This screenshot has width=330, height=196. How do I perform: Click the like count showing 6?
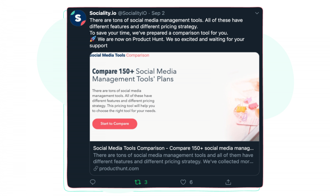(192, 182)
